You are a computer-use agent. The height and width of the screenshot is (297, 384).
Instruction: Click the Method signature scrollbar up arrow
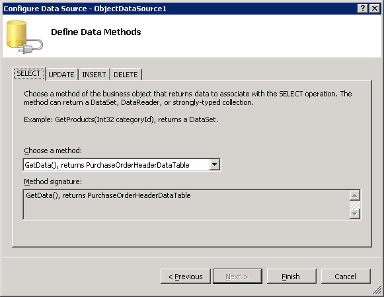tap(355, 195)
